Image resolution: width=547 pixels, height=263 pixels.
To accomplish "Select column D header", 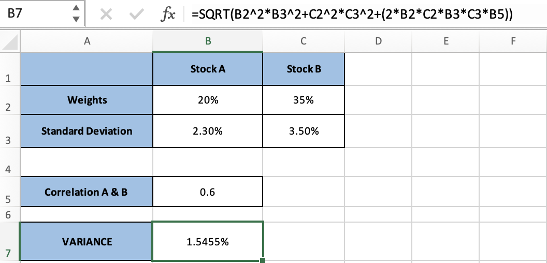I will [x=378, y=42].
